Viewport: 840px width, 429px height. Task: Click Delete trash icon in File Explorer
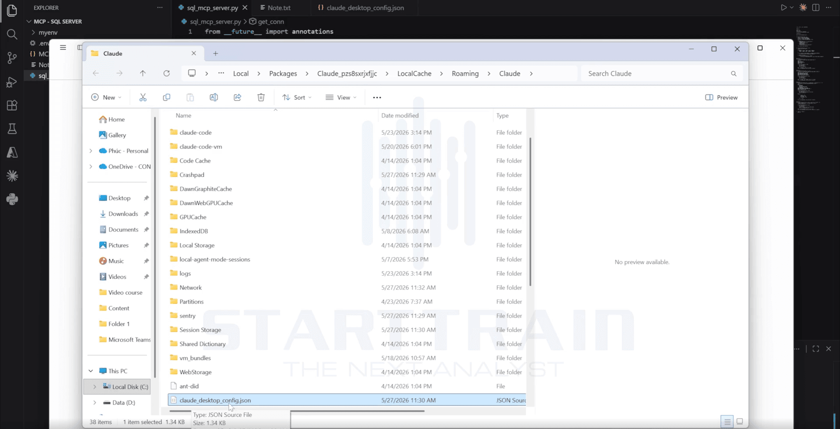pyautogui.click(x=261, y=97)
